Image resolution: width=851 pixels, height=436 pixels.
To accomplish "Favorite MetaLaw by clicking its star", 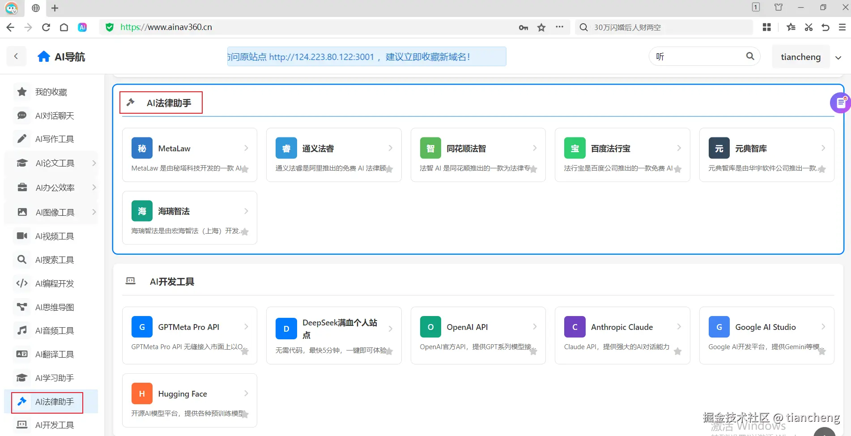I will [245, 170].
